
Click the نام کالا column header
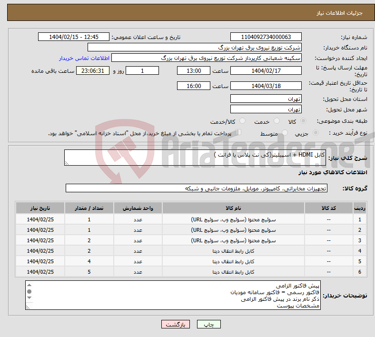click(x=233, y=208)
